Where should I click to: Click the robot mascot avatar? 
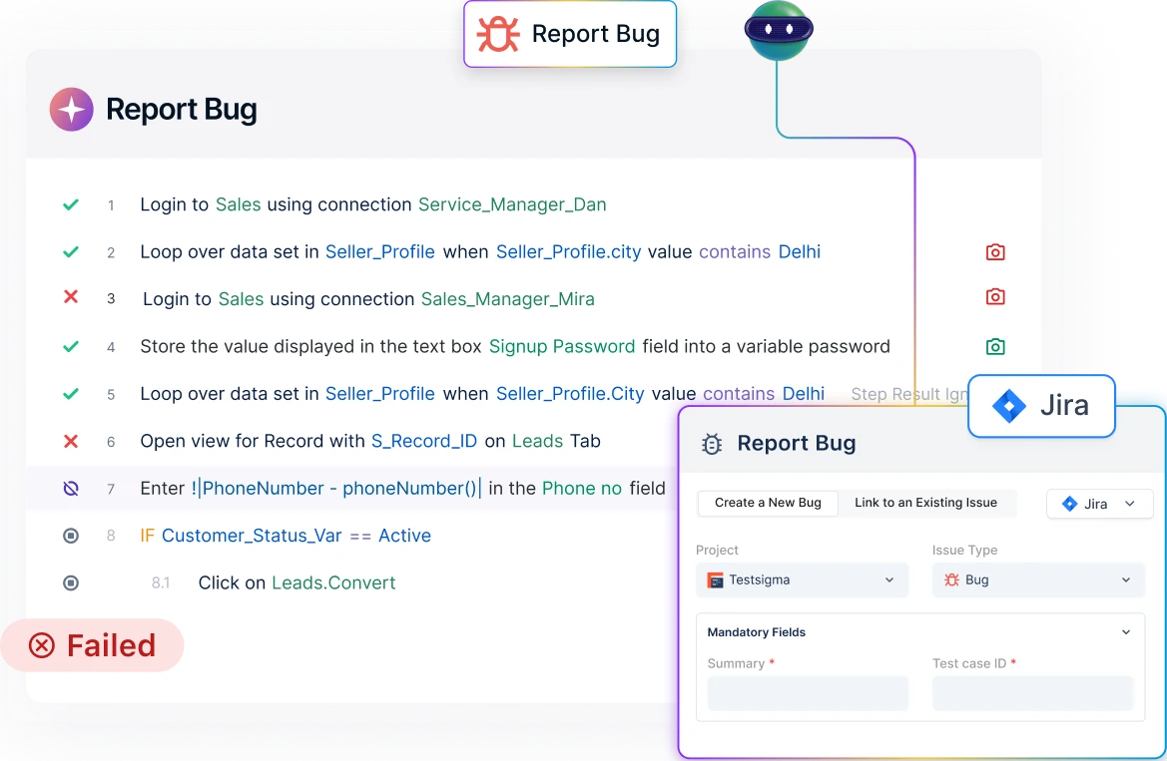pos(779,31)
